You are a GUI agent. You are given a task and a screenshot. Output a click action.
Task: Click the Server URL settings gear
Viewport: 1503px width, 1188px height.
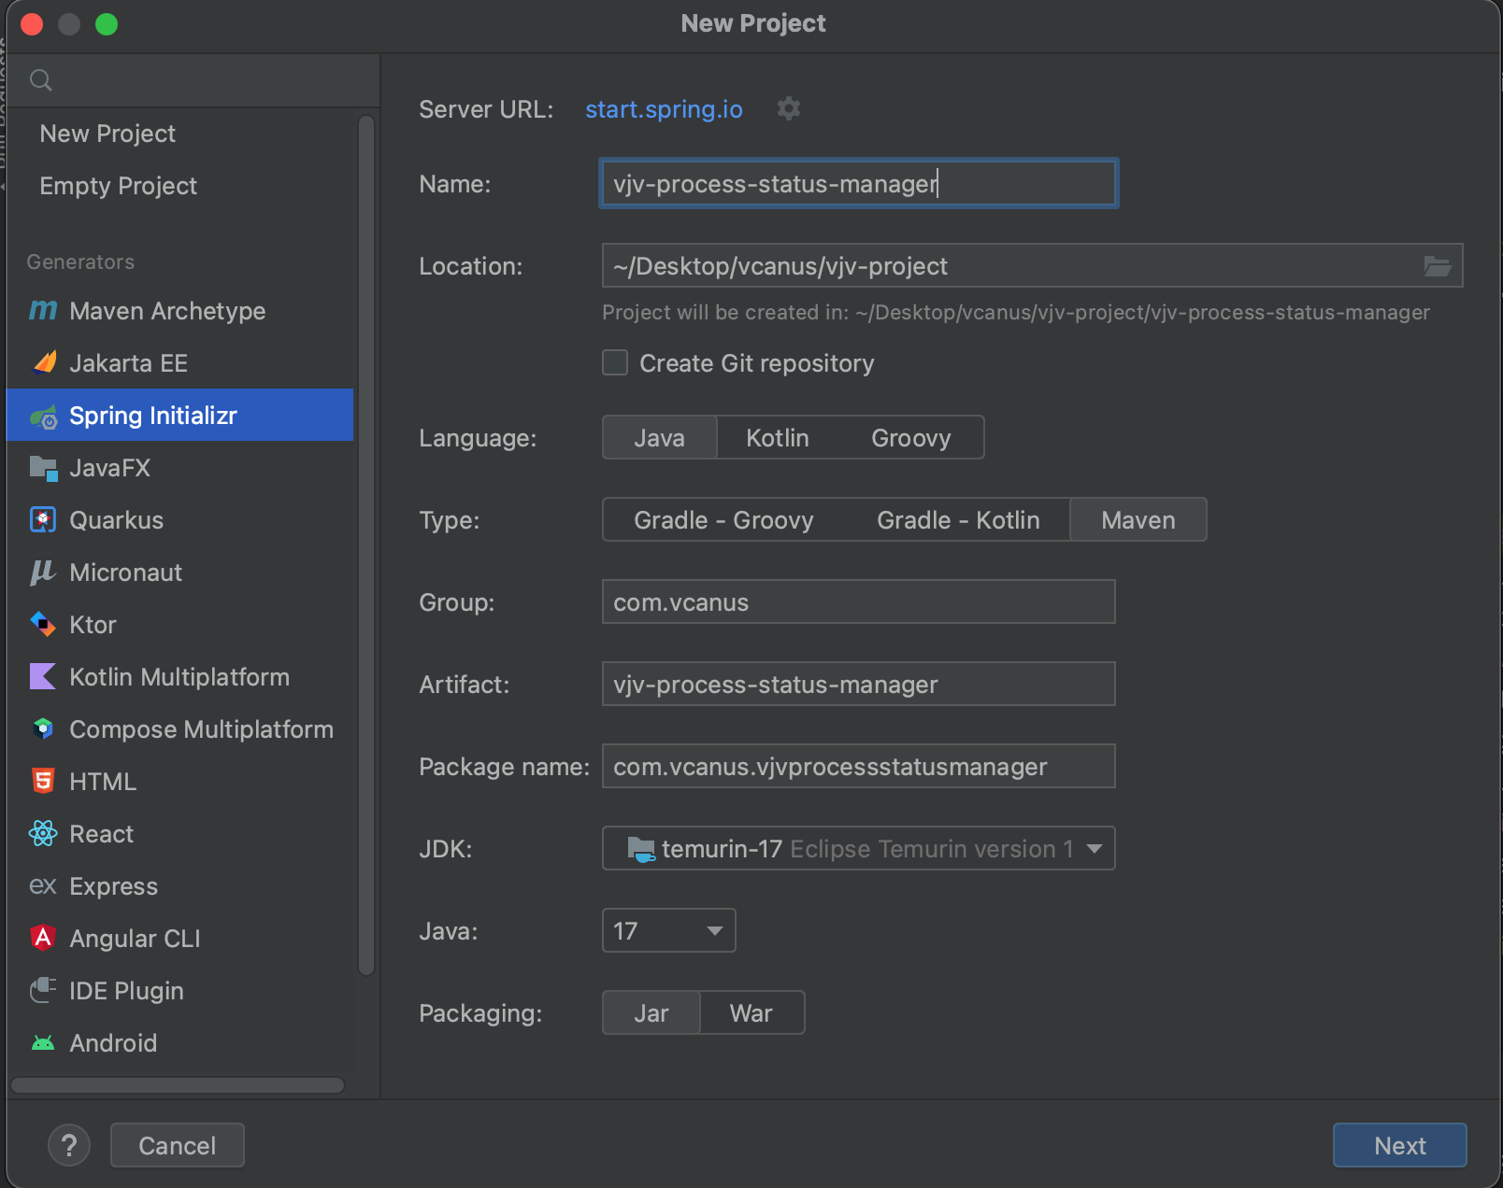pyautogui.click(x=788, y=109)
